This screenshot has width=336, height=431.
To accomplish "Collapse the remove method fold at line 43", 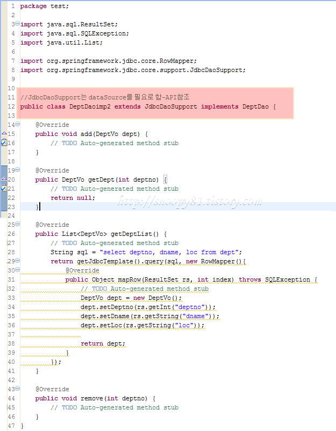I will tap(17, 389).
